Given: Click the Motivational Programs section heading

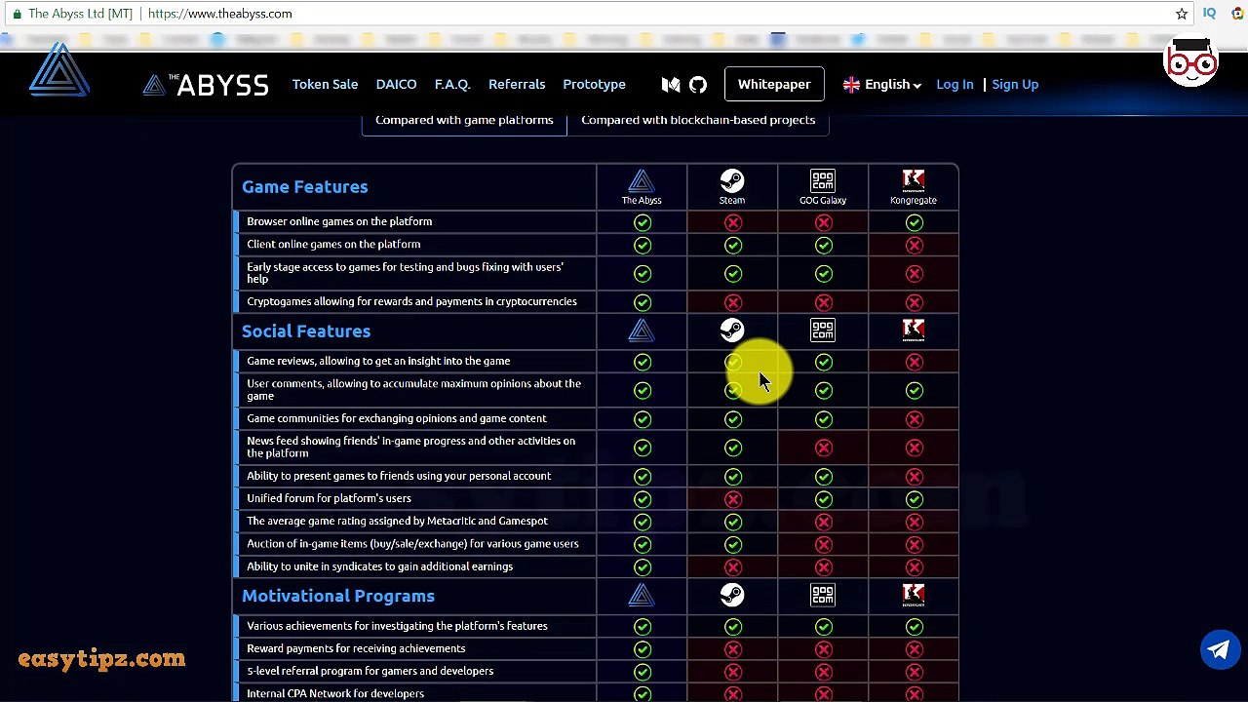Looking at the screenshot, I should coord(338,597).
